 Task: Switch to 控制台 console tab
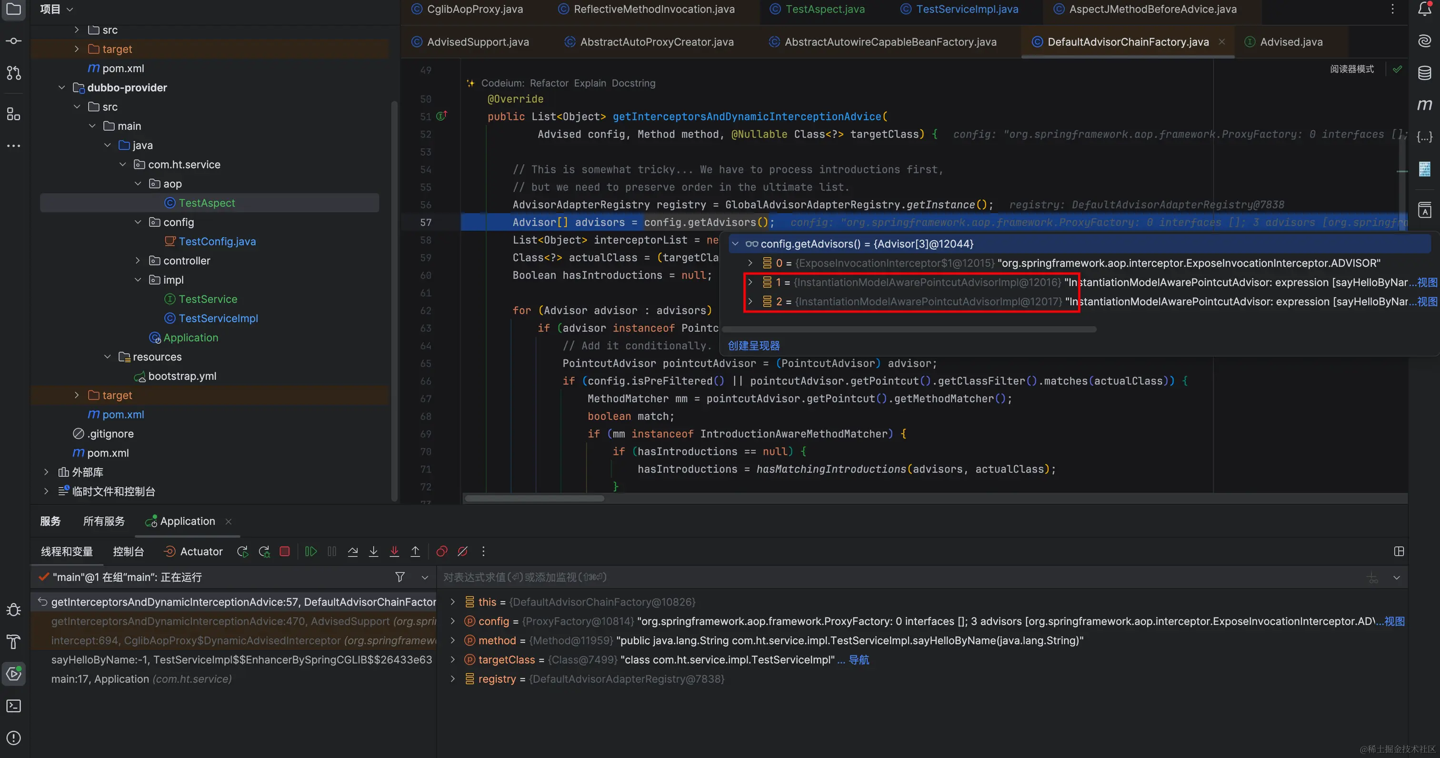pyautogui.click(x=128, y=551)
